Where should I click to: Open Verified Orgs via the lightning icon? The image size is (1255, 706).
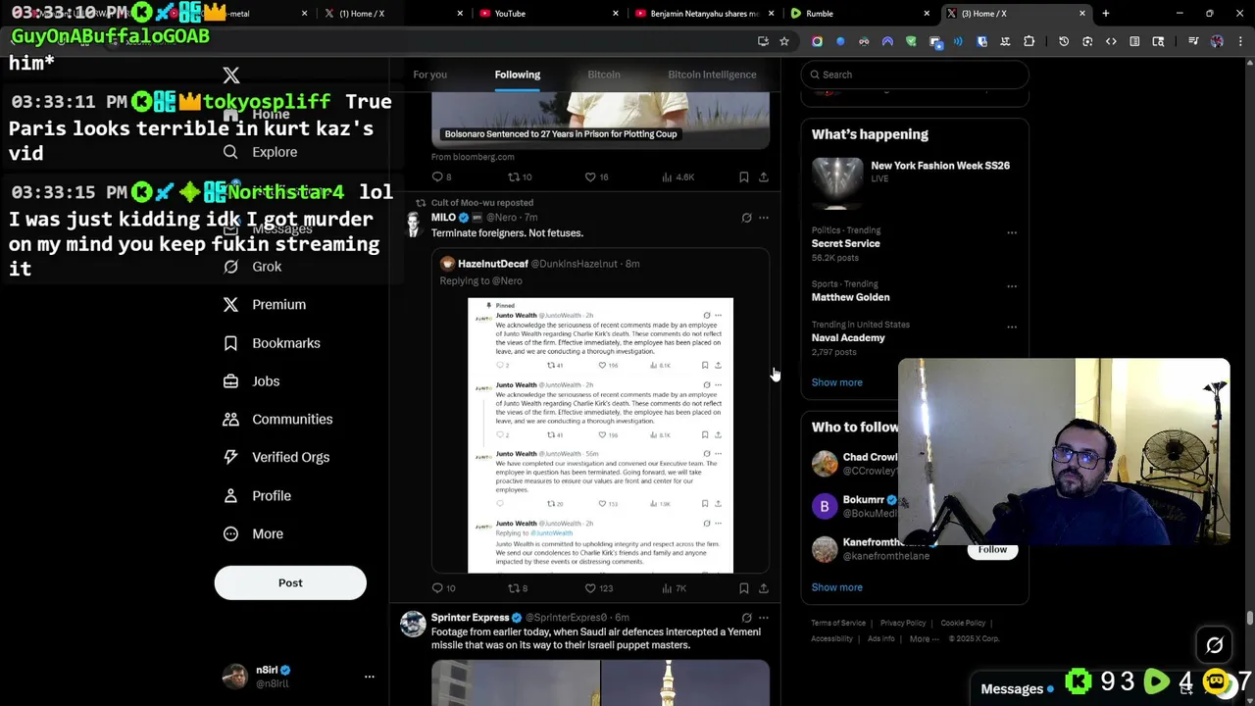tap(230, 457)
